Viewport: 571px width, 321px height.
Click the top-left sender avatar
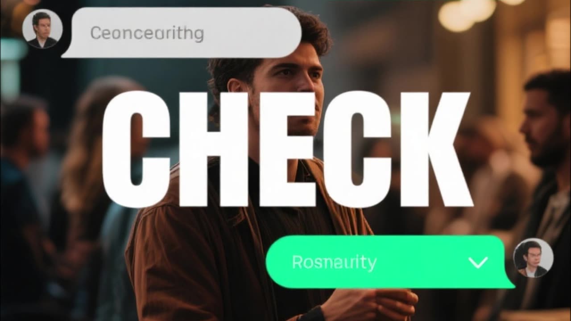(42, 29)
